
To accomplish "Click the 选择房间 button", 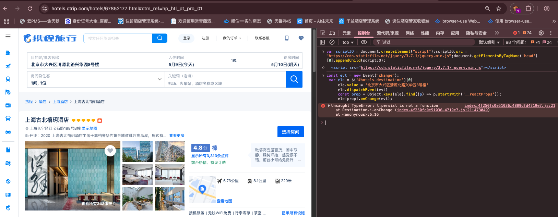I will coord(290,132).
